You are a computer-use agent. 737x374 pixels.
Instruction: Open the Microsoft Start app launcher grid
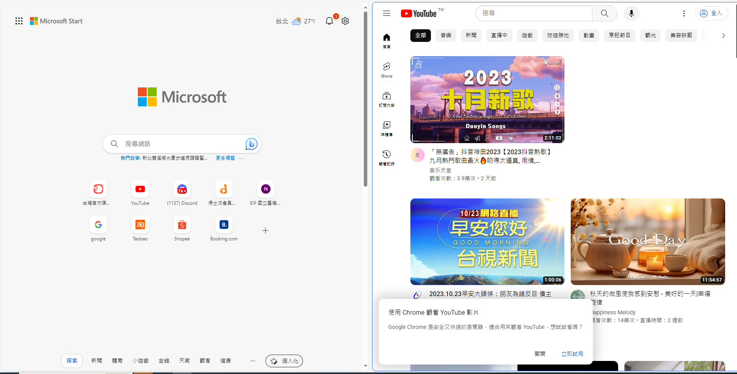(19, 21)
